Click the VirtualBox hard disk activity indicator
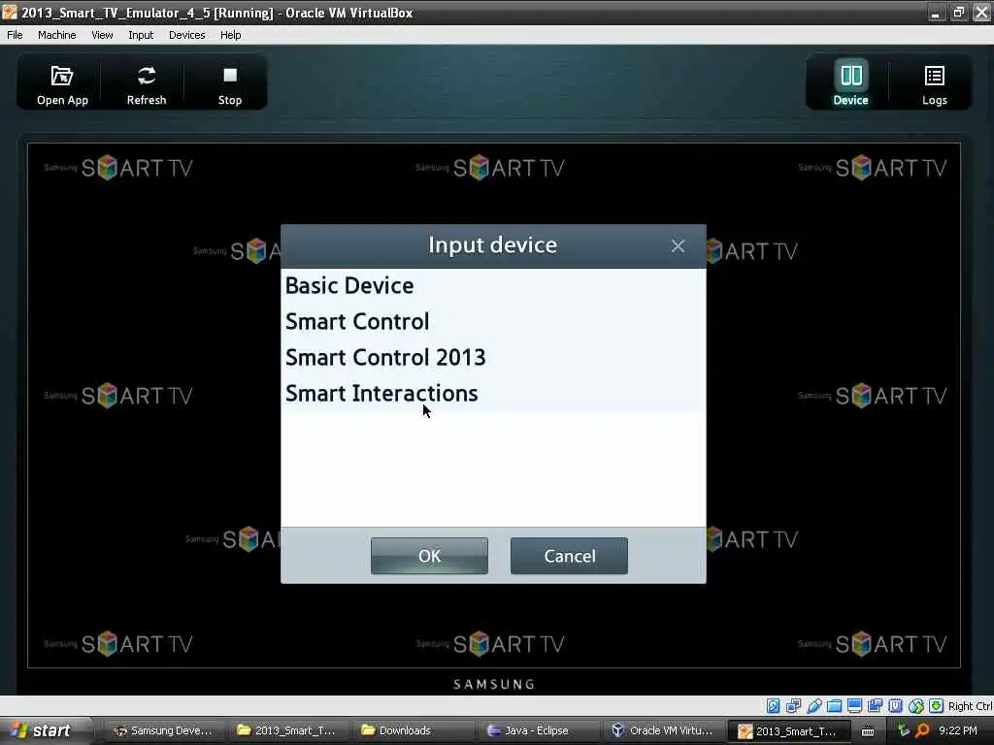Viewport: 994px width, 745px height. 773,706
